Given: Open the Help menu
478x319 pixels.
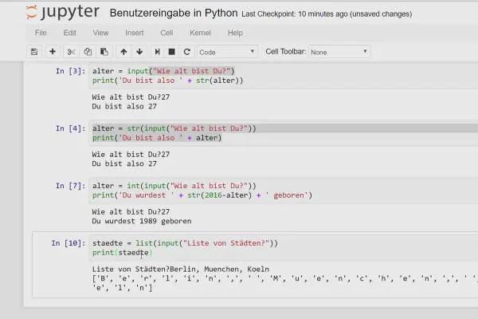Looking at the screenshot, I should pyautogui.click(x=235, y=33).
